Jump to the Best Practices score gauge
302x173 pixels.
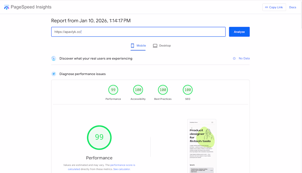tap(163, 90)
